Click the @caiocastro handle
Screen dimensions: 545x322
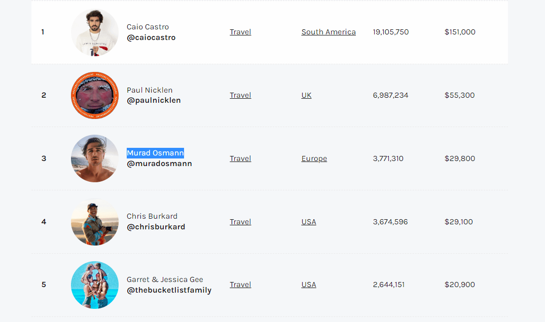[151, 37]
